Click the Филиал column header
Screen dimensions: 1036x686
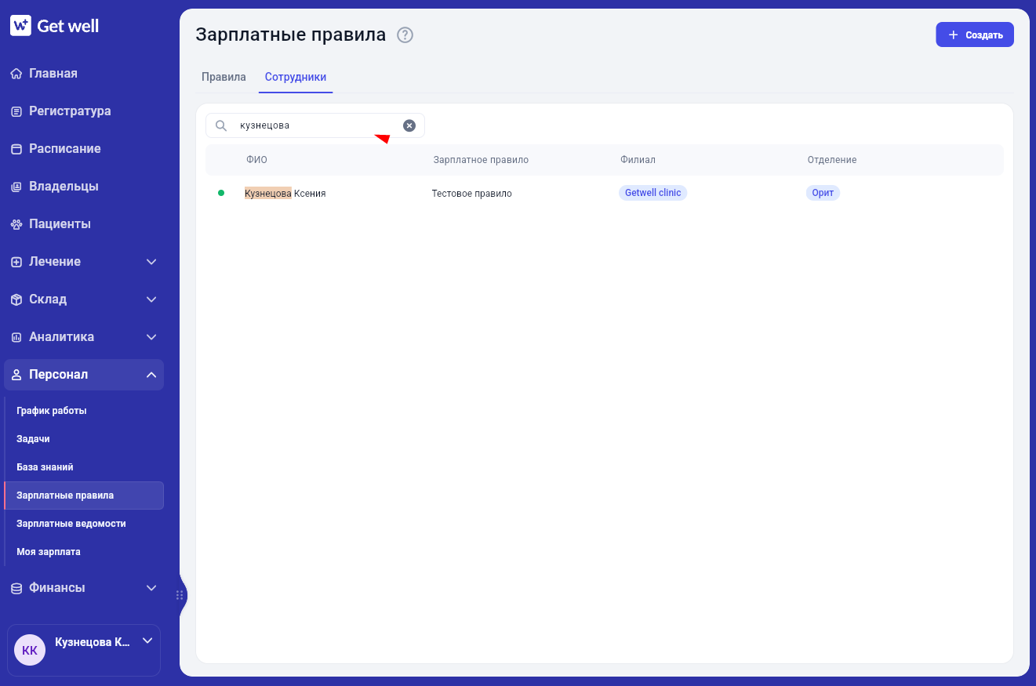click(638, 160)
